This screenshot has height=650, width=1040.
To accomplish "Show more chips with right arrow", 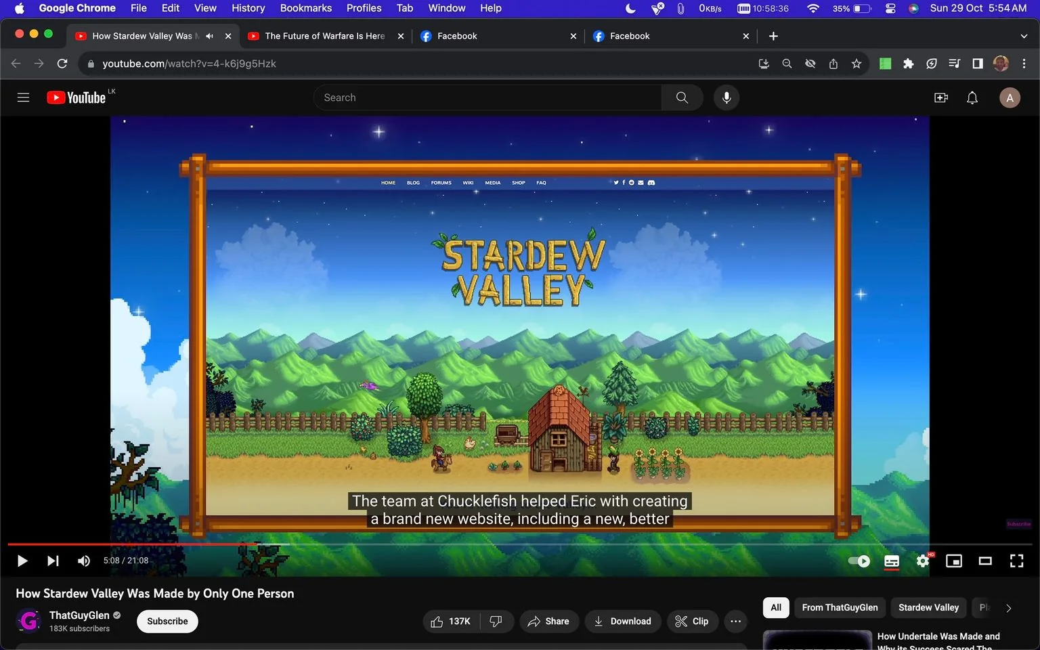I will (1008, 608).
